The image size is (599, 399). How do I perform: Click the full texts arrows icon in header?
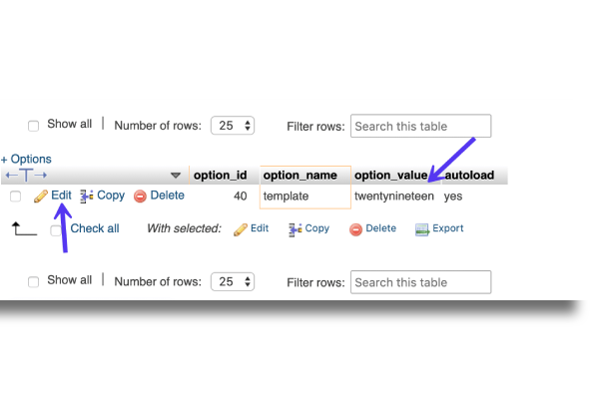26,176
